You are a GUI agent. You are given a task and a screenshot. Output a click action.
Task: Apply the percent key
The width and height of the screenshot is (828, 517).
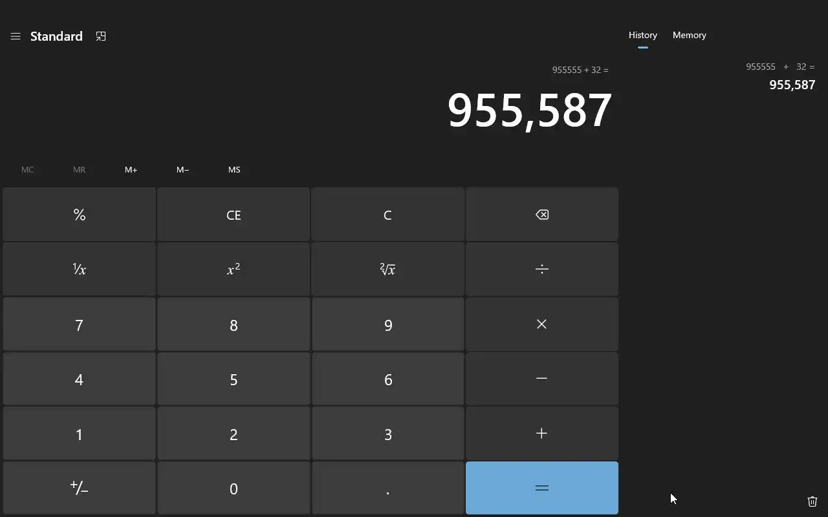(79, 215)
